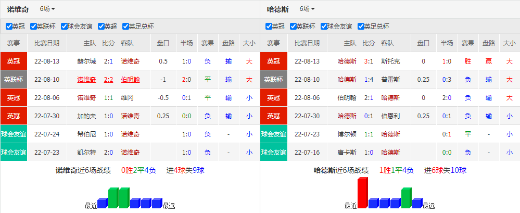The height and width of the screenshot is (213, 520).
Task: Click 维冈 away team name
Action: [x=127, y=98]
